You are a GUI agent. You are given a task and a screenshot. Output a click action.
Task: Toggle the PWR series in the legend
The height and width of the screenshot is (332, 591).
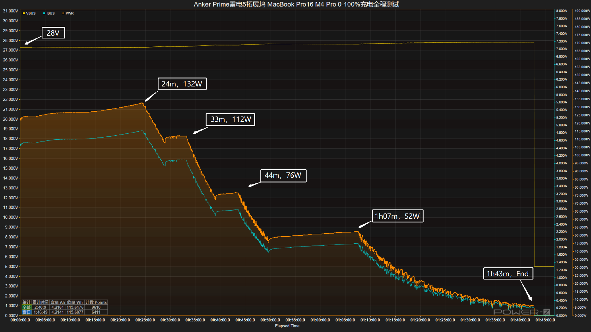point(68,14)
